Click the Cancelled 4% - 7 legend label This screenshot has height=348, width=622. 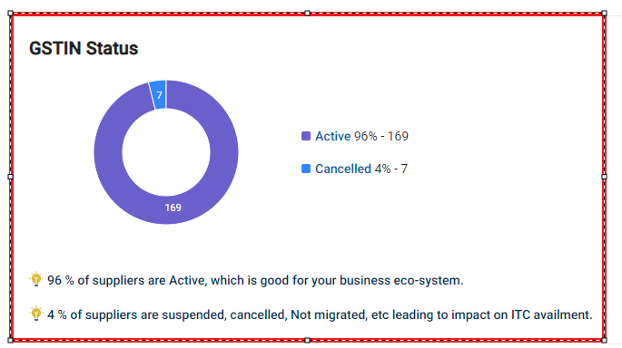click(361, 169)
